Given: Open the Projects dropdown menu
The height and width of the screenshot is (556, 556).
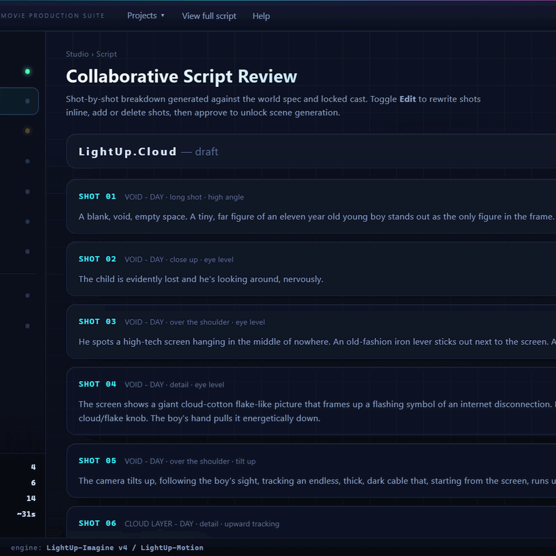Looking at the screenshot, I should pyautogui.click(x=145, y=15).
